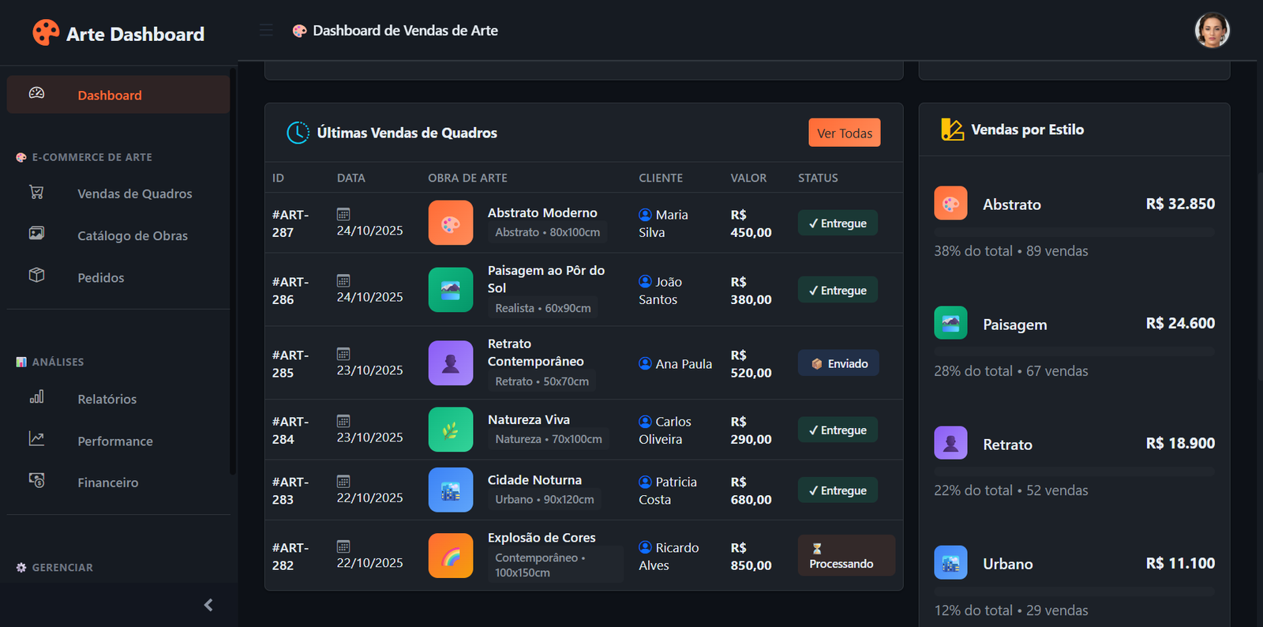This screenshot has width=1263, height=627.
Task: Click the Relatórios bar chart icon
Action: pos(36,396)
